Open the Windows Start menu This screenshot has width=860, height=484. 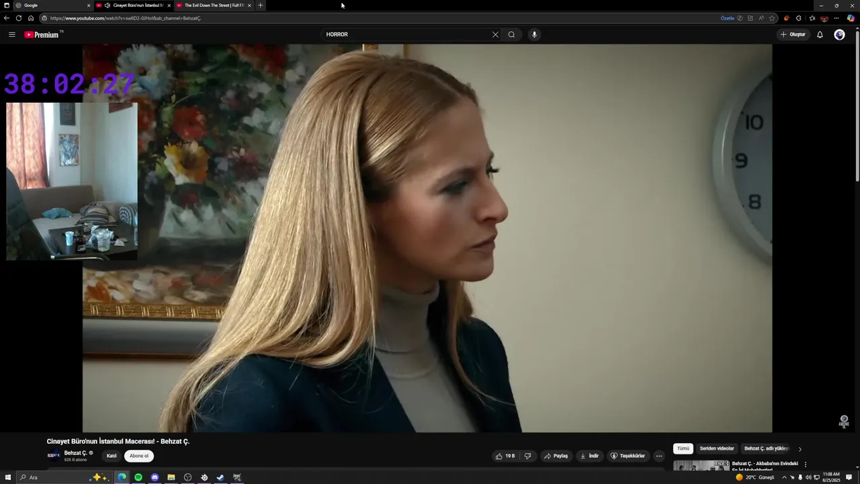pos(7,477)
